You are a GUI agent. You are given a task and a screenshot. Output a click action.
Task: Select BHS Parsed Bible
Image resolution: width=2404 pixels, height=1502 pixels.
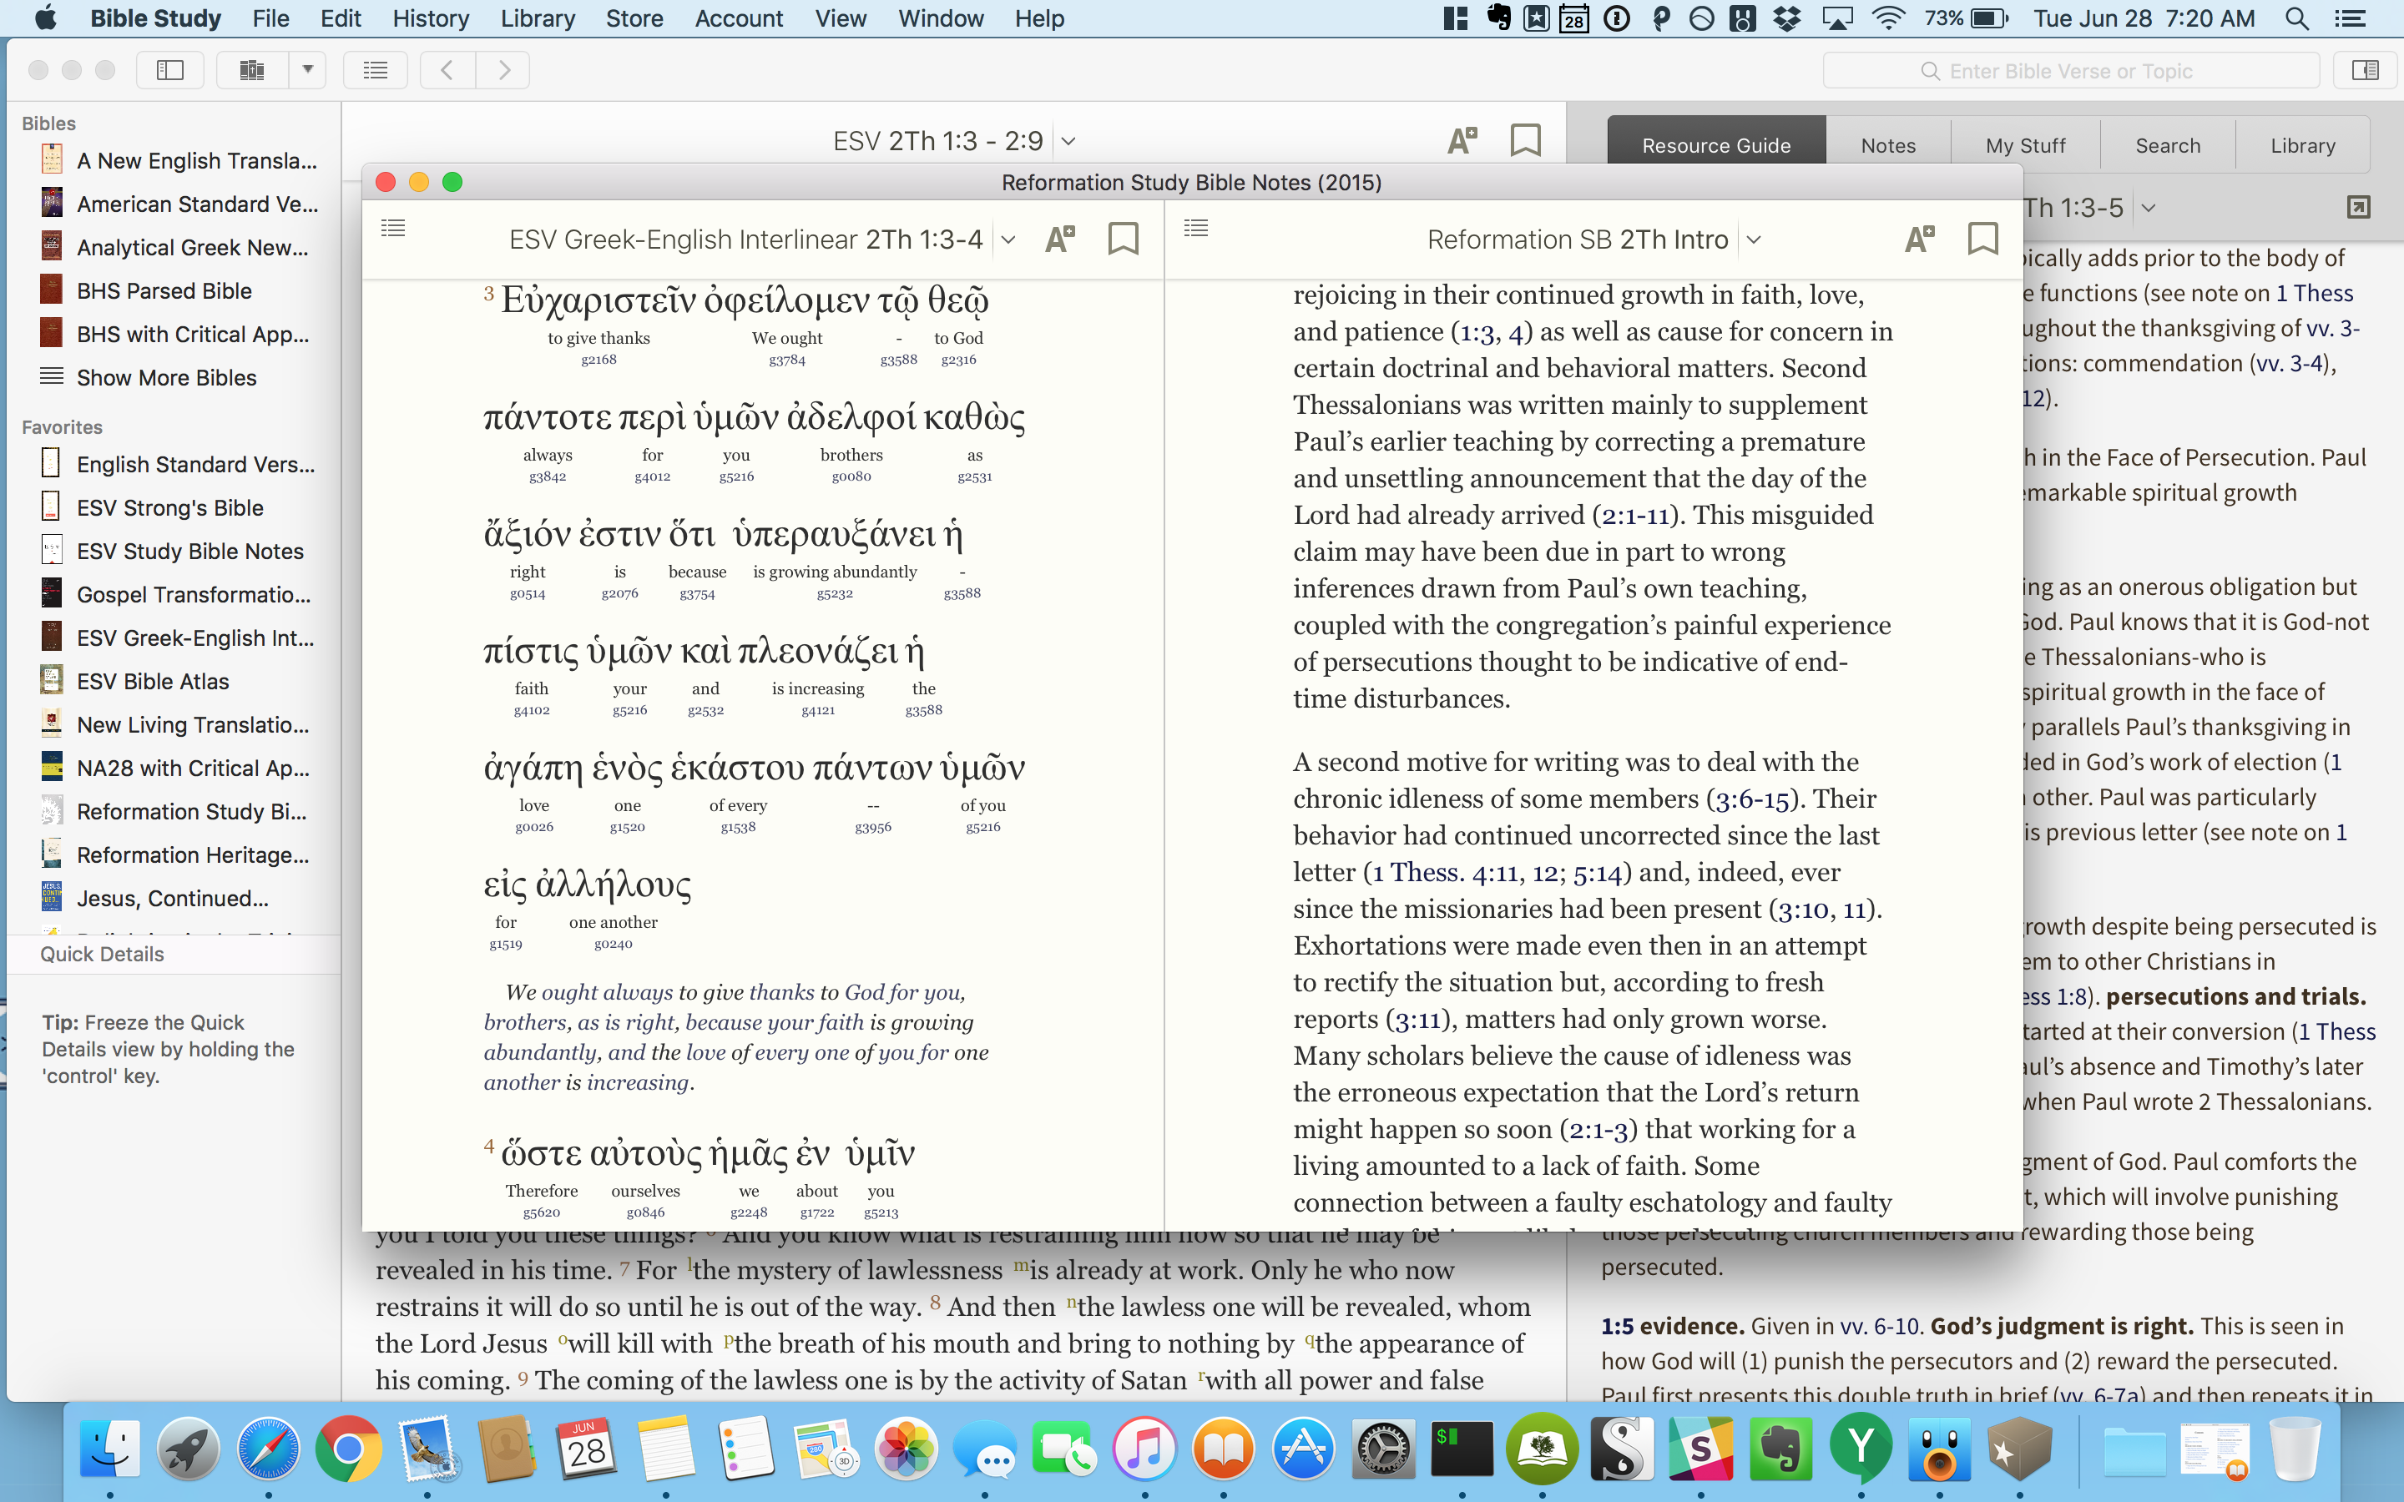(x=147, y=291)
